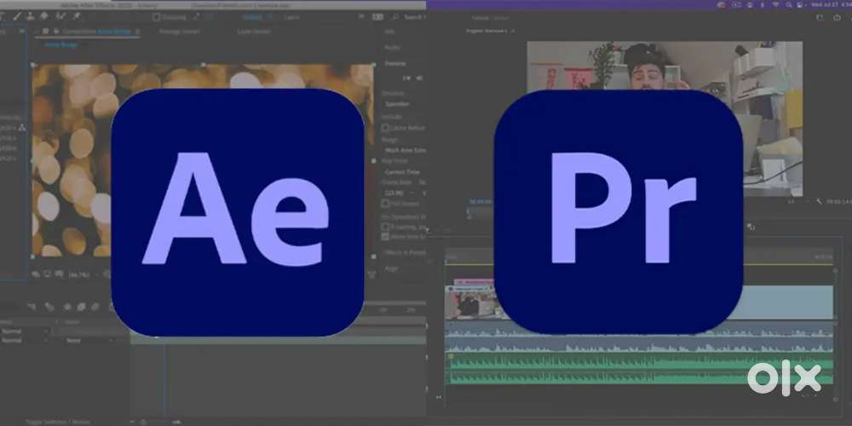Open the None track matte dropdown
Image resolution: width=852 pixels, height=426 pixels.
pyautogui.click(x=89, y=341)
